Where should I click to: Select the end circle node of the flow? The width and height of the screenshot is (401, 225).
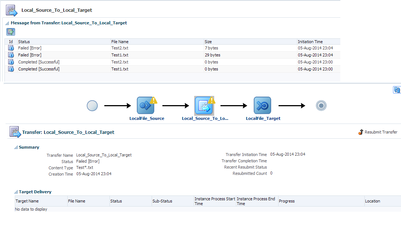coord(321,105)
